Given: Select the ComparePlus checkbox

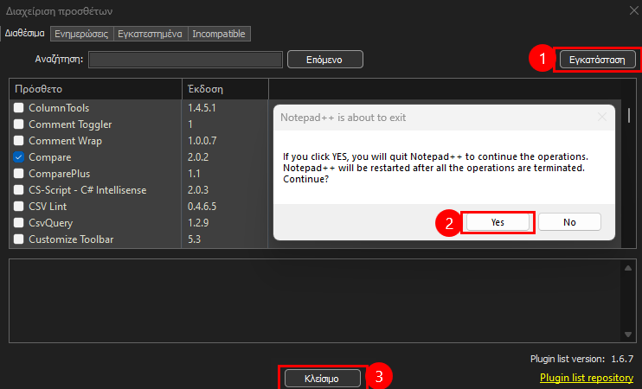Looking at the screenshot, I should point(18,174).
